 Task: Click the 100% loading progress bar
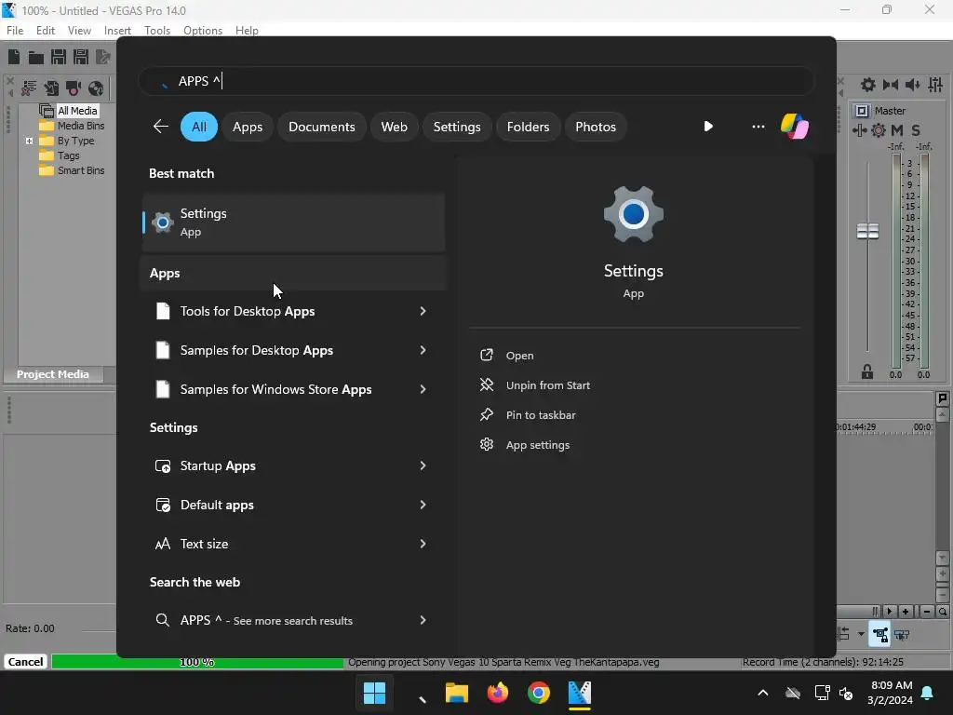(x=197, y=662)
